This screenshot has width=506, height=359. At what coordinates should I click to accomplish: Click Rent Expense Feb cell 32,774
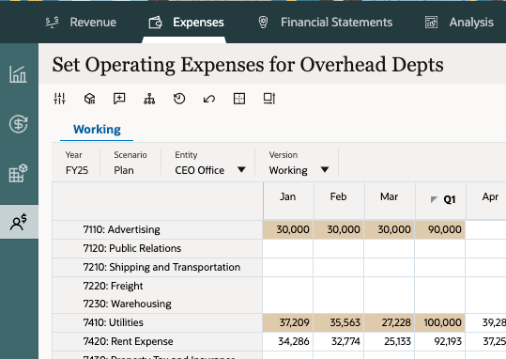(339, 341)
